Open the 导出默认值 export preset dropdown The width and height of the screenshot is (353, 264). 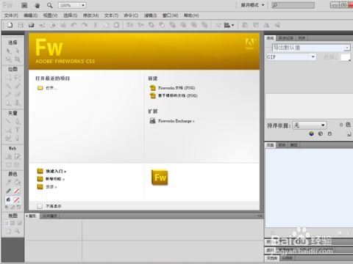311,48
